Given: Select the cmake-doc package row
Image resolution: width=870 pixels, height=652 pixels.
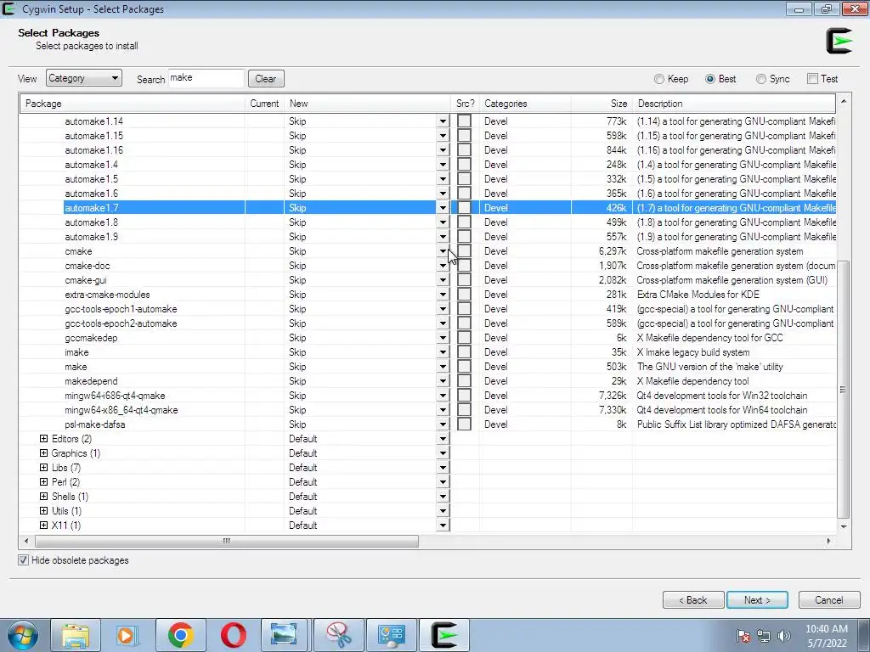Looking at the screenshot, I should coord(427,266).
